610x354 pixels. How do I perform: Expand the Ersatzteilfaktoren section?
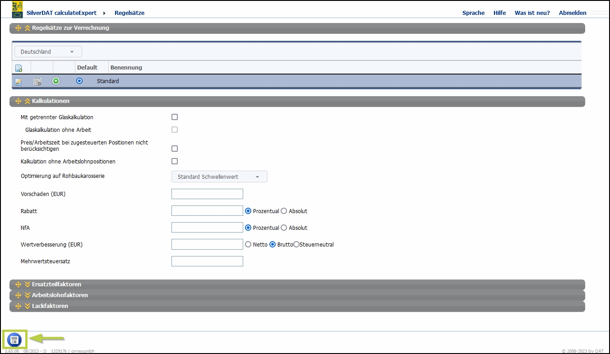pyautogui.click(x=56, y=284)
